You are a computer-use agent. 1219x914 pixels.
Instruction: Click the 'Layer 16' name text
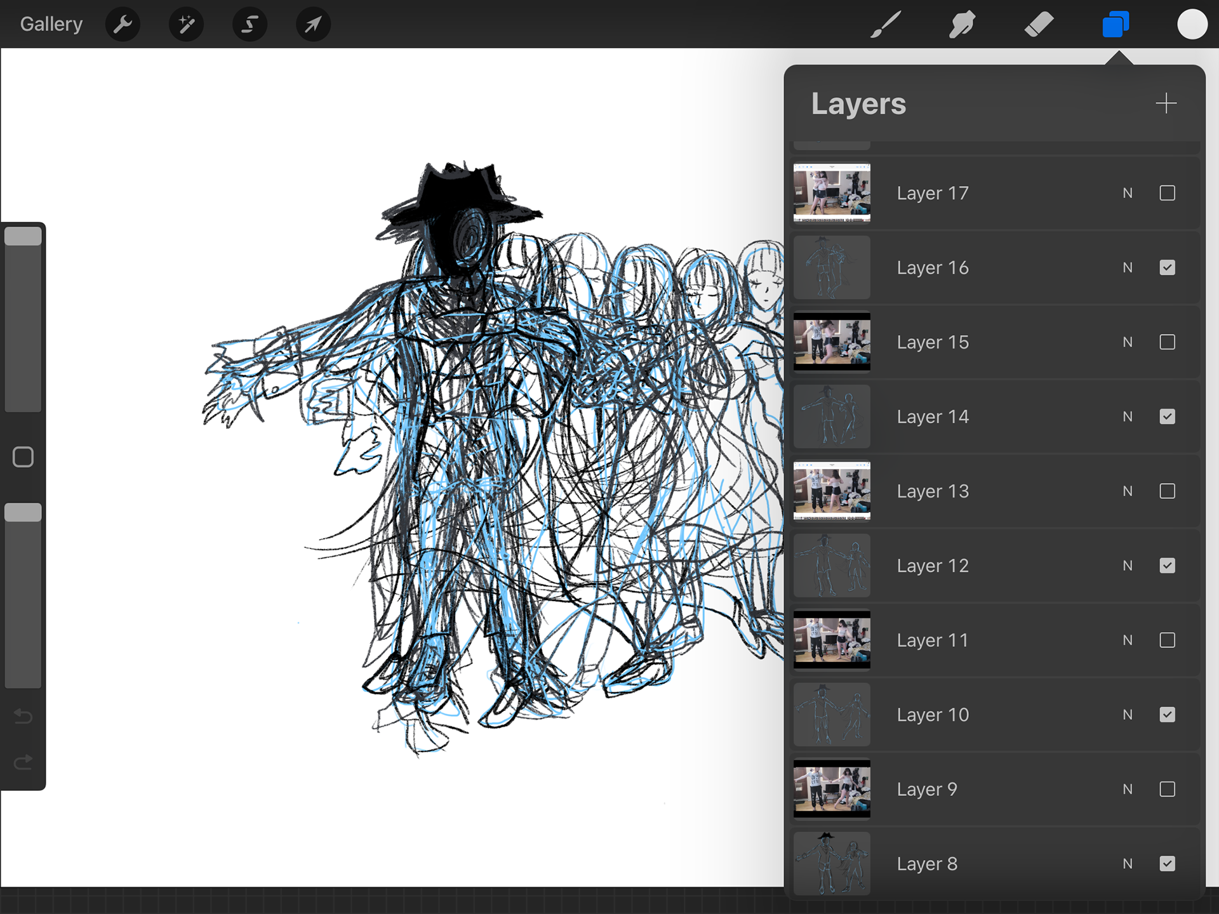pos(933,267)
